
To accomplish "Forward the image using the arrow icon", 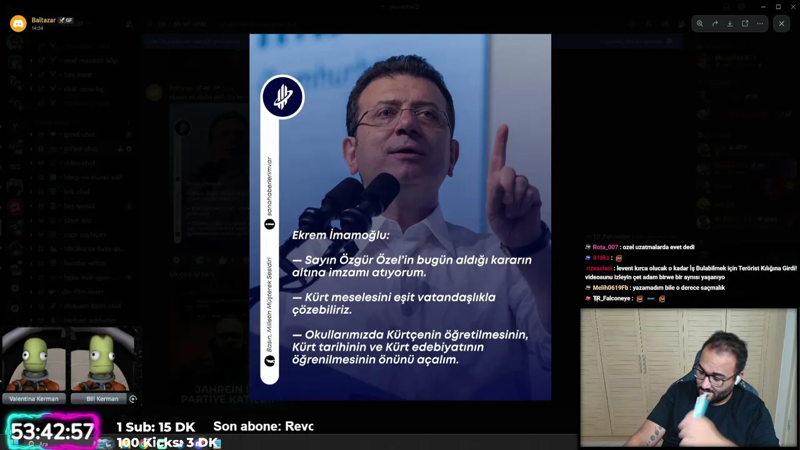I will [x=715, y=24].
